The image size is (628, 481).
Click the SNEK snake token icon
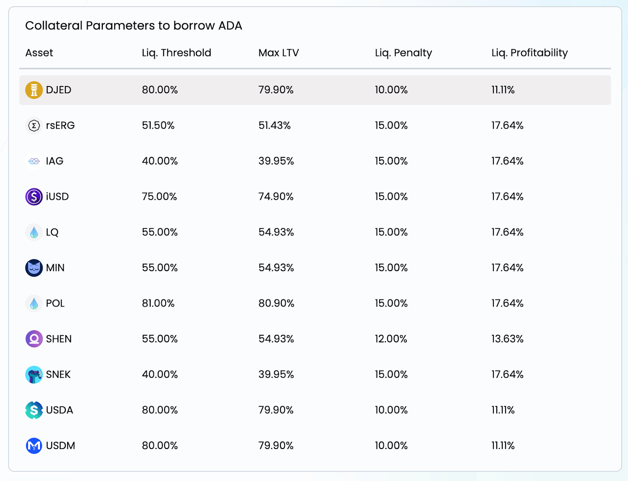[x=34, y=375]
